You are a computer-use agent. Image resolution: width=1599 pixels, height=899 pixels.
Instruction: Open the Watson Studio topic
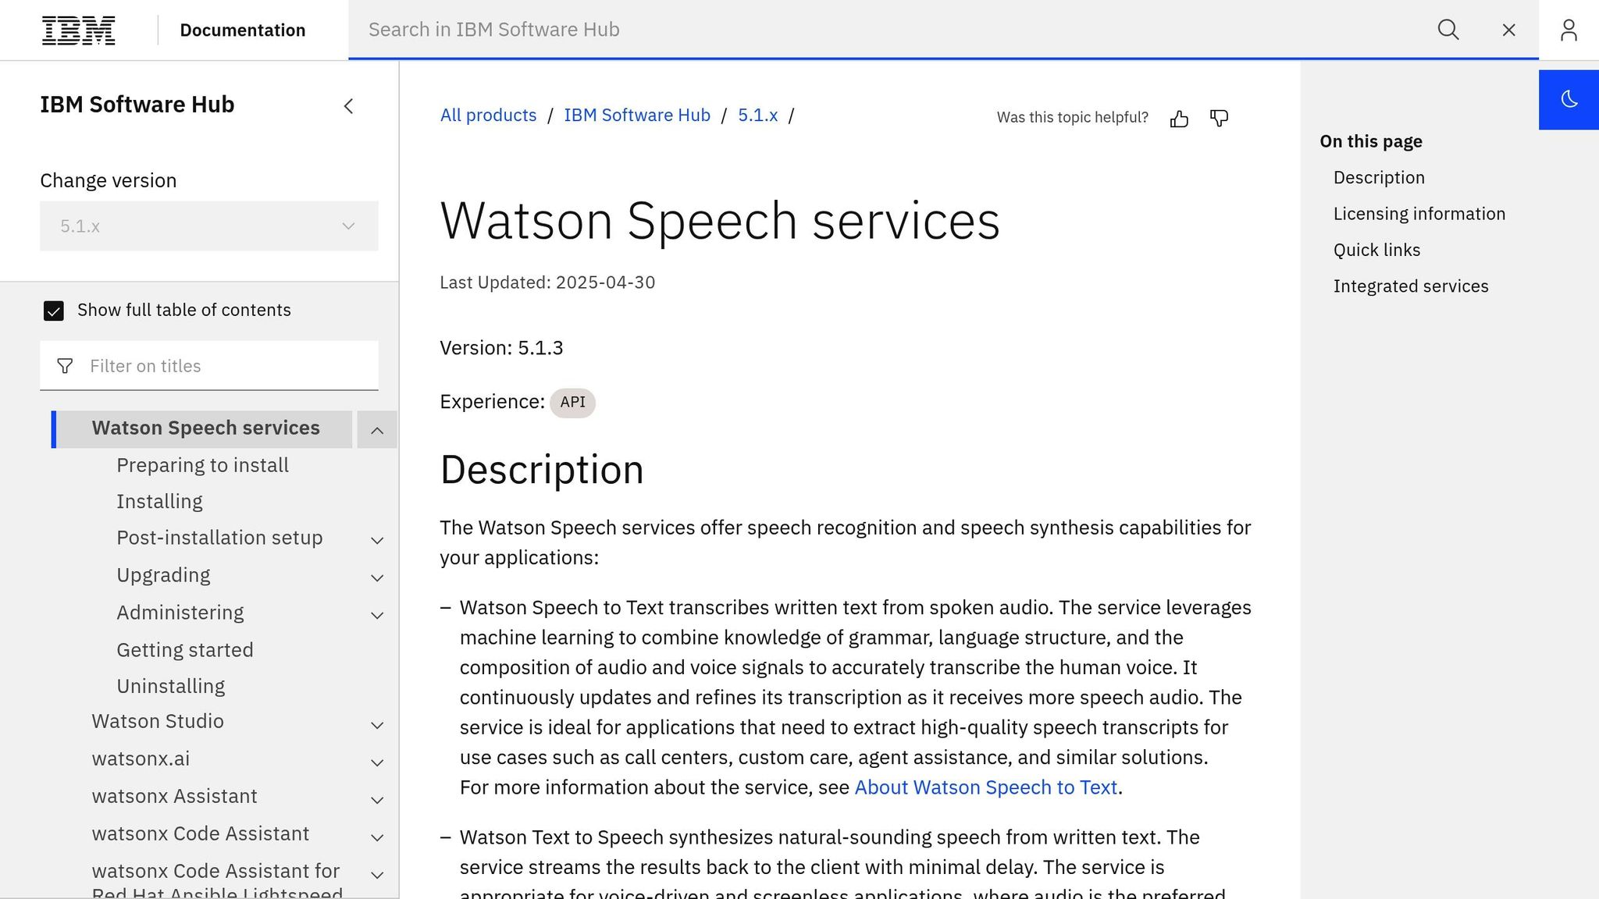158,721
